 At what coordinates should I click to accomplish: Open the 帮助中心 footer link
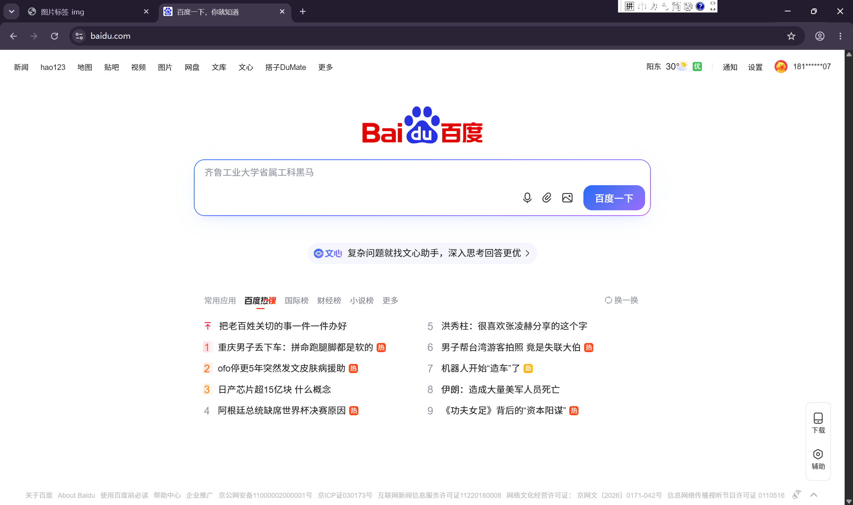167,495
